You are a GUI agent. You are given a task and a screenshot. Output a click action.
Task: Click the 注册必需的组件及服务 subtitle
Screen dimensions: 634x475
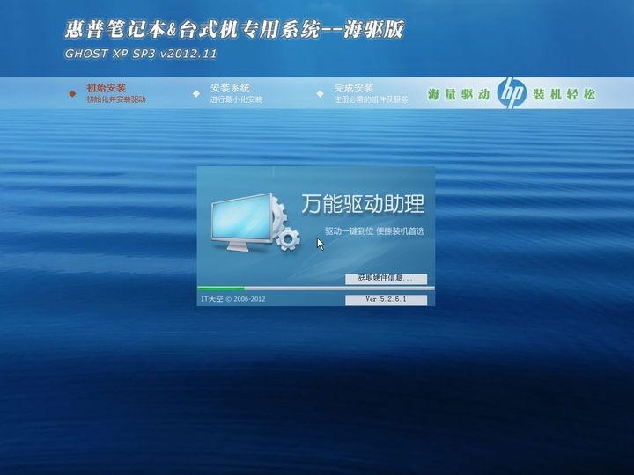pyautogui.click(x=371, y=99)
